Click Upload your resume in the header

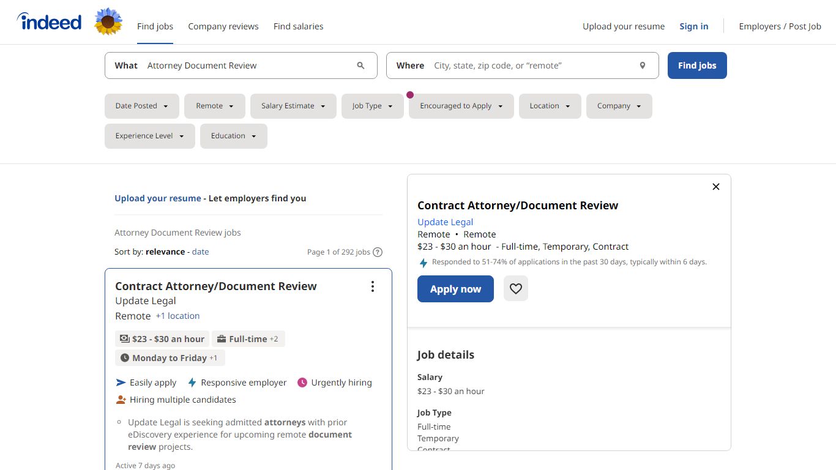[624, 26]
